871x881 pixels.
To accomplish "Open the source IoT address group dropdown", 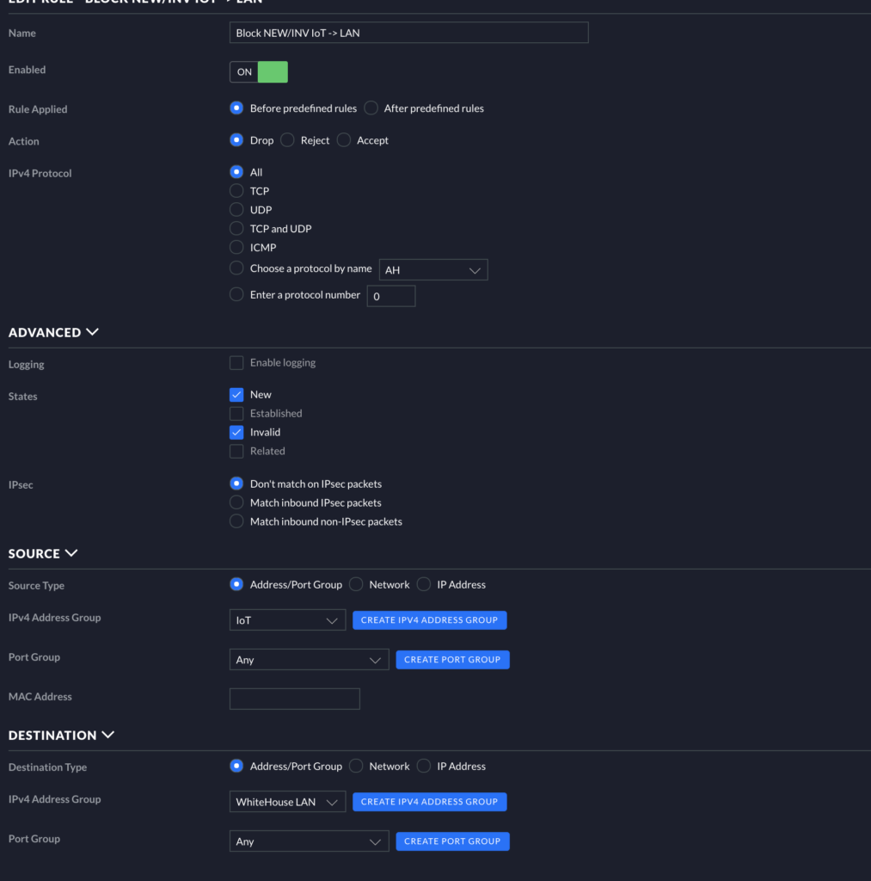I will 287,620.
